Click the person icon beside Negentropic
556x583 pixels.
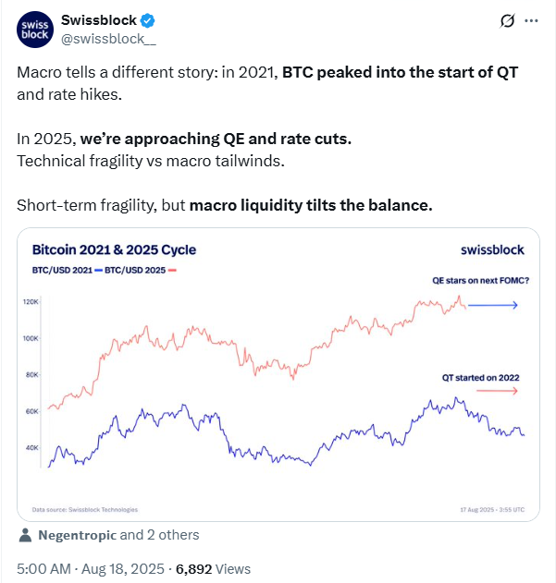(26, 535)
